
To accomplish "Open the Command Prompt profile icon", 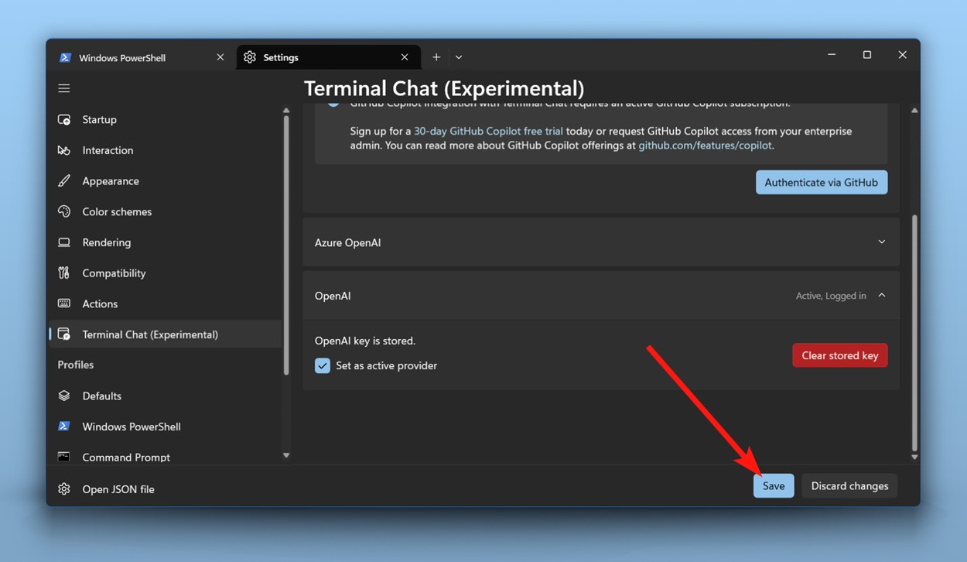I will click(x=63, y=457).
